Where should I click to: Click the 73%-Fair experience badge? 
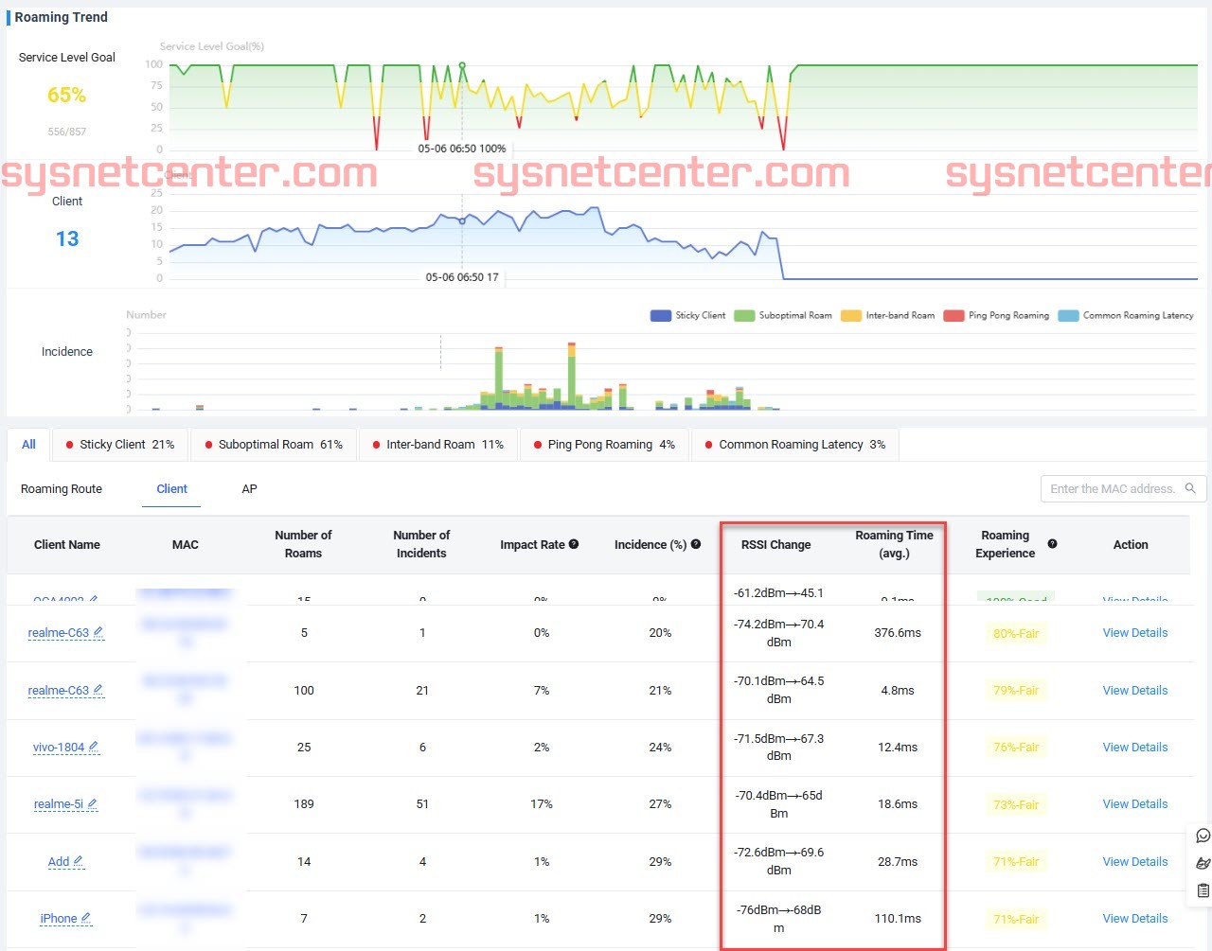tap(1016, 804)
